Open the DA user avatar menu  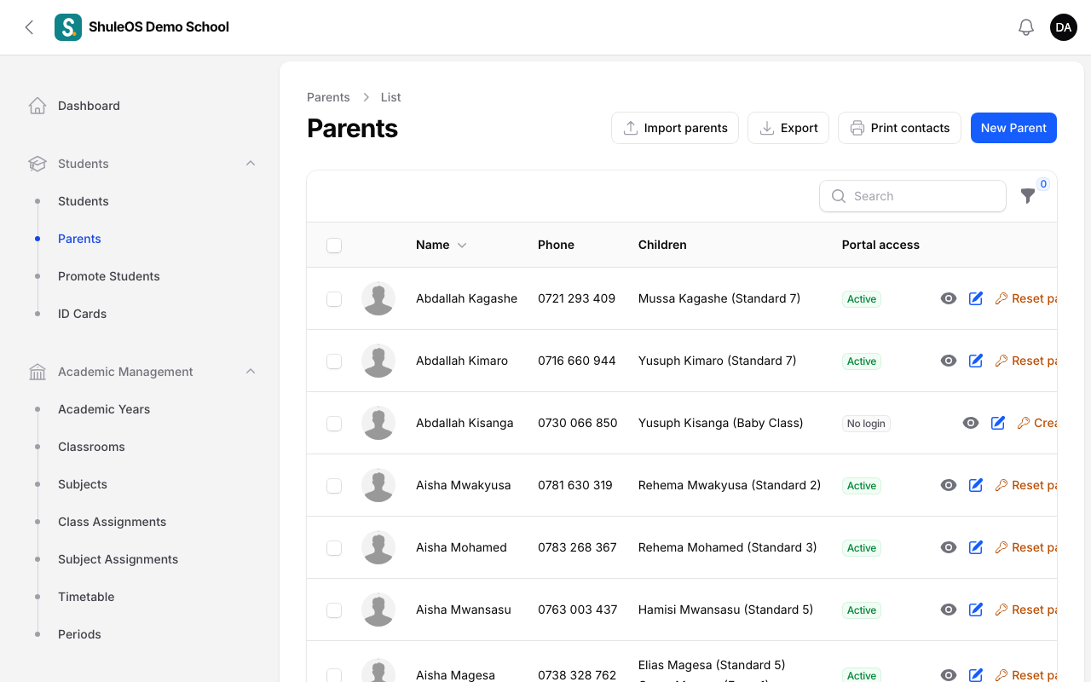(x=1064, y=27)
